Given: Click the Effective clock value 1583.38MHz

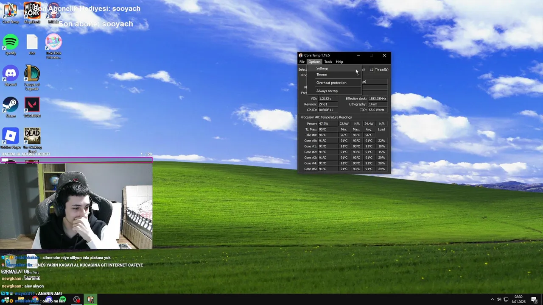Looking at the screenshot, I should pyautogui.click(x=377, y=99).
